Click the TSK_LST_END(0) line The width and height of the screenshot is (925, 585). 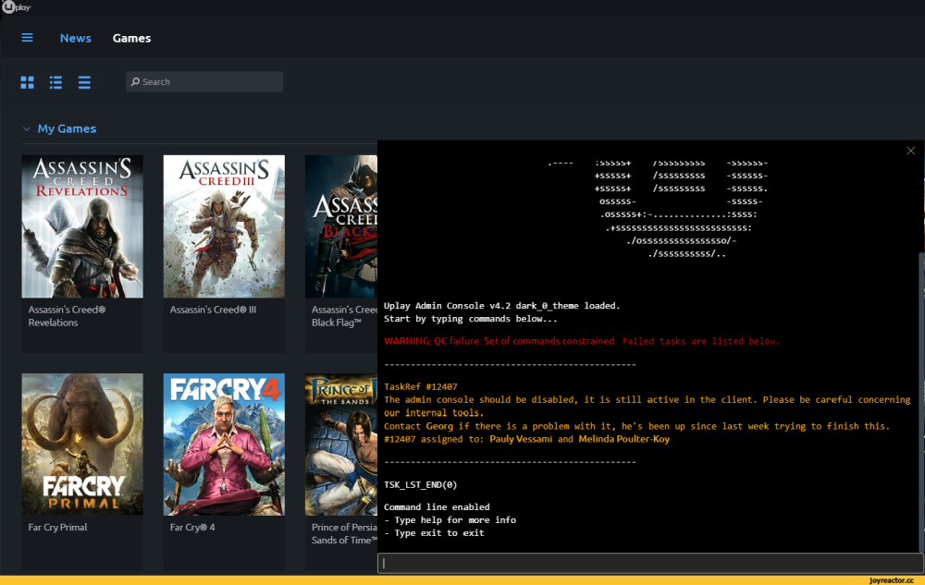pyautogui.click(x=421, y=485)
